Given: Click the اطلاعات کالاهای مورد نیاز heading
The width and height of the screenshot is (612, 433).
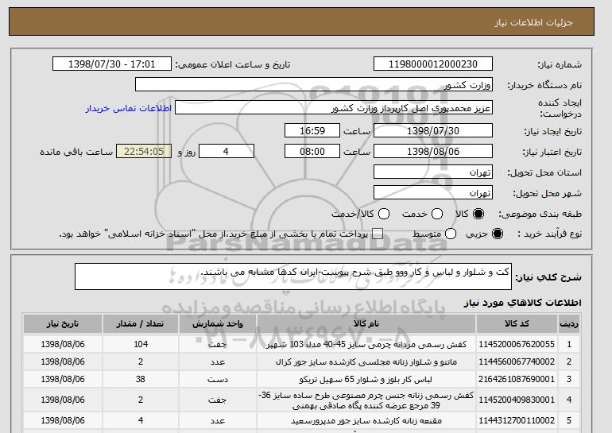Looking at the screenshot, I should pyautogui.click(x=523, y=303).
